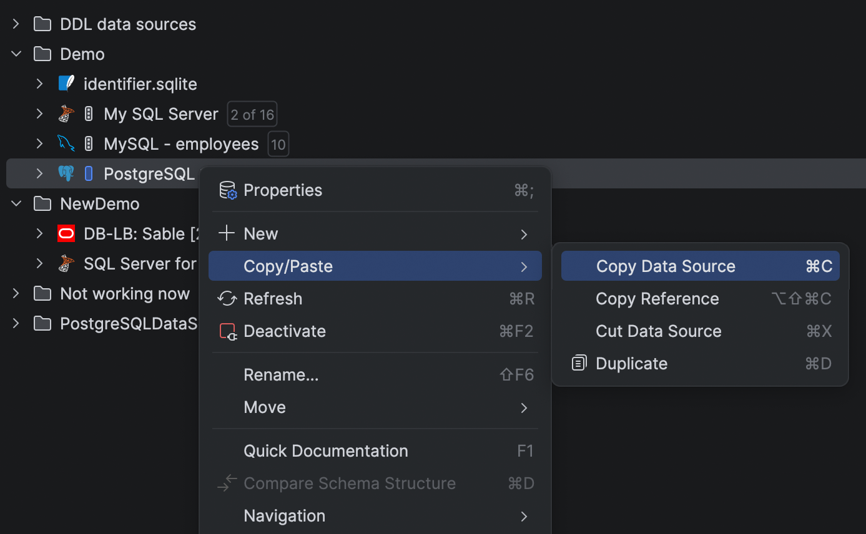The width and height of the screenshot is (866, 534).
Task: Expand the Not working now folder
Action: point(16,294)
